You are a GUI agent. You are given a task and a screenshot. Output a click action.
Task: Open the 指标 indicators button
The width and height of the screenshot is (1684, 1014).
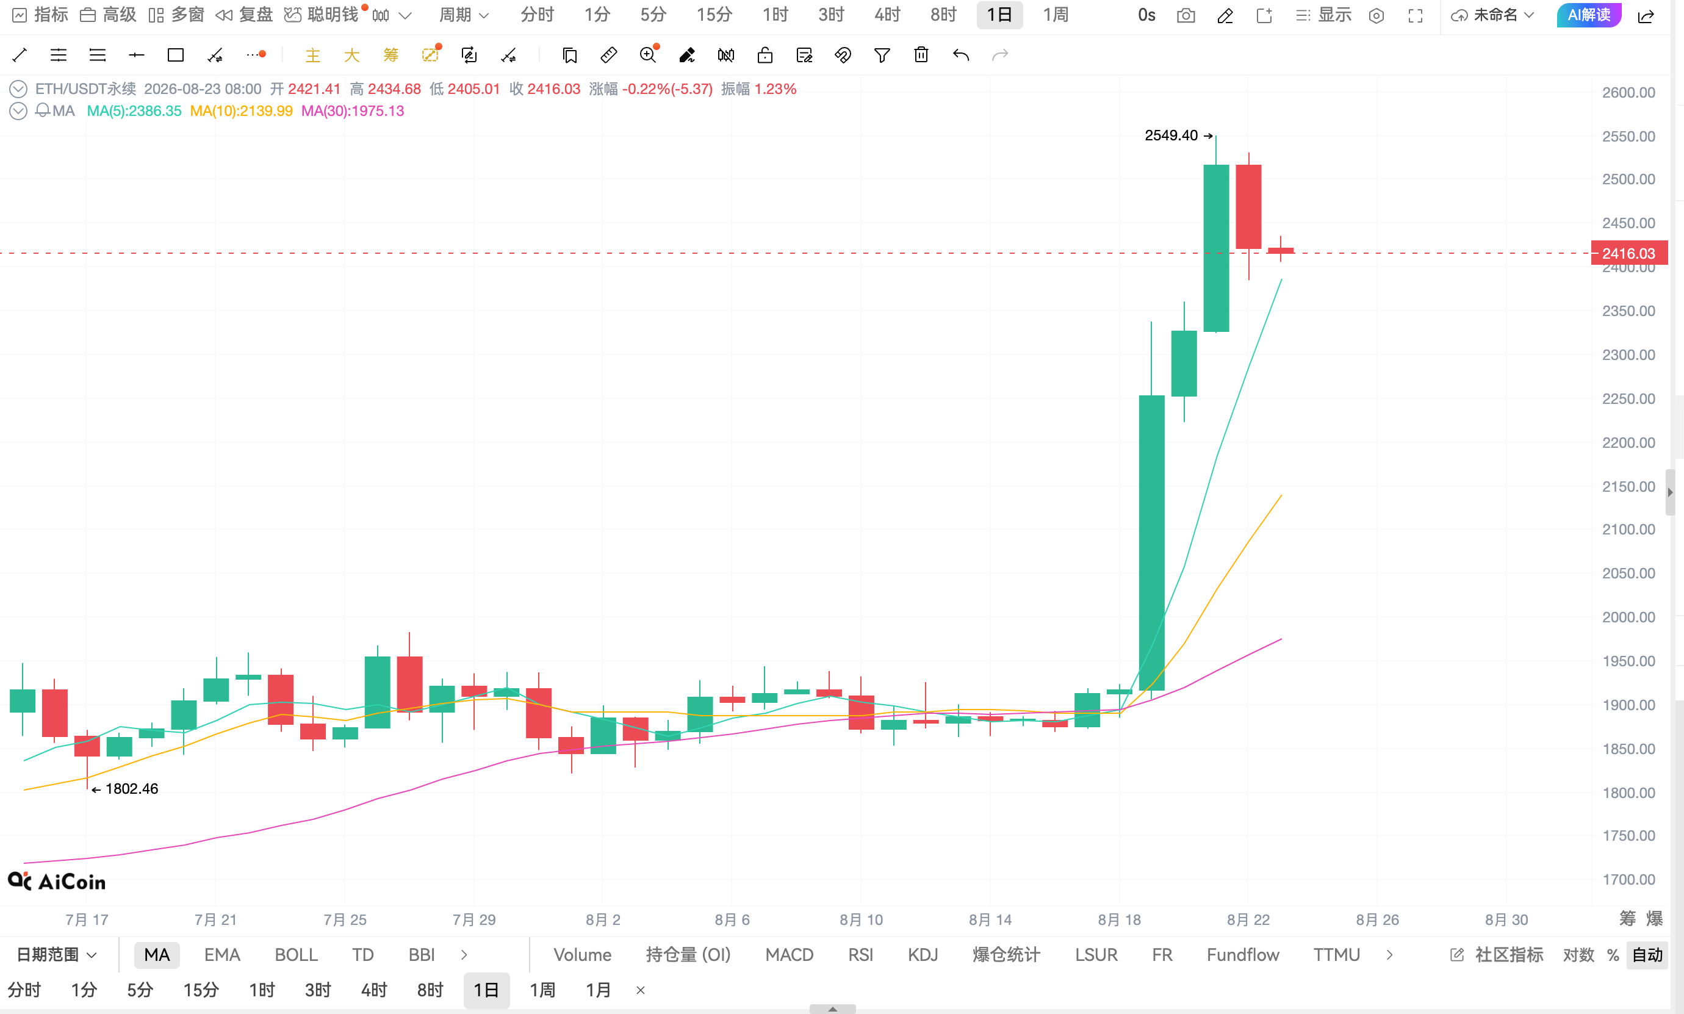[x=40, y=15]
